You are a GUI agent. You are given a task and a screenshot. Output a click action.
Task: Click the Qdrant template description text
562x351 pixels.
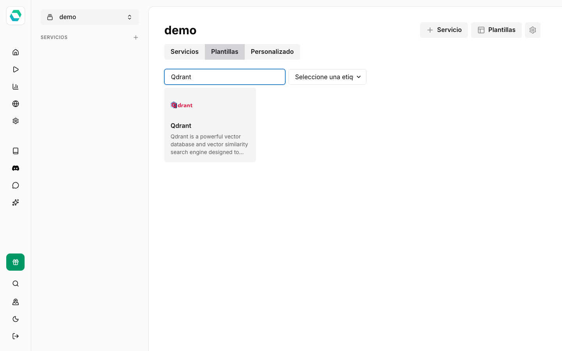tap(210, 144)
